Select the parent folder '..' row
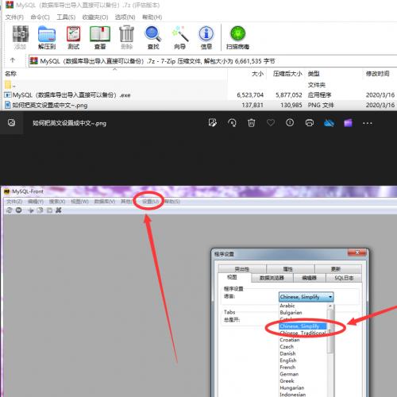Viewport: 397px width, 397px height. [x=198, y=85]
